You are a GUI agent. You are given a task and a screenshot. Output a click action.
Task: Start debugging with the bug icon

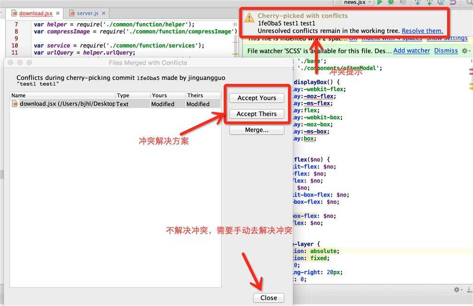(391, 2)
